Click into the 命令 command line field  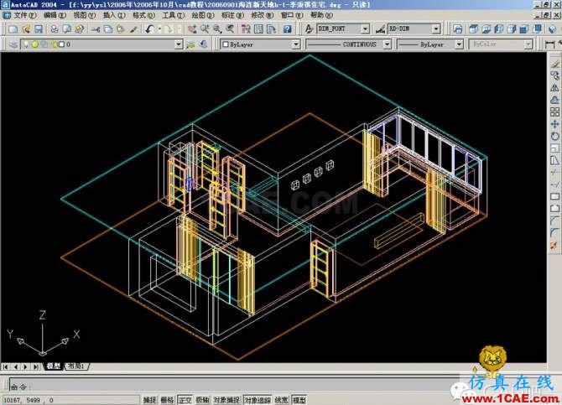(235, 385)
